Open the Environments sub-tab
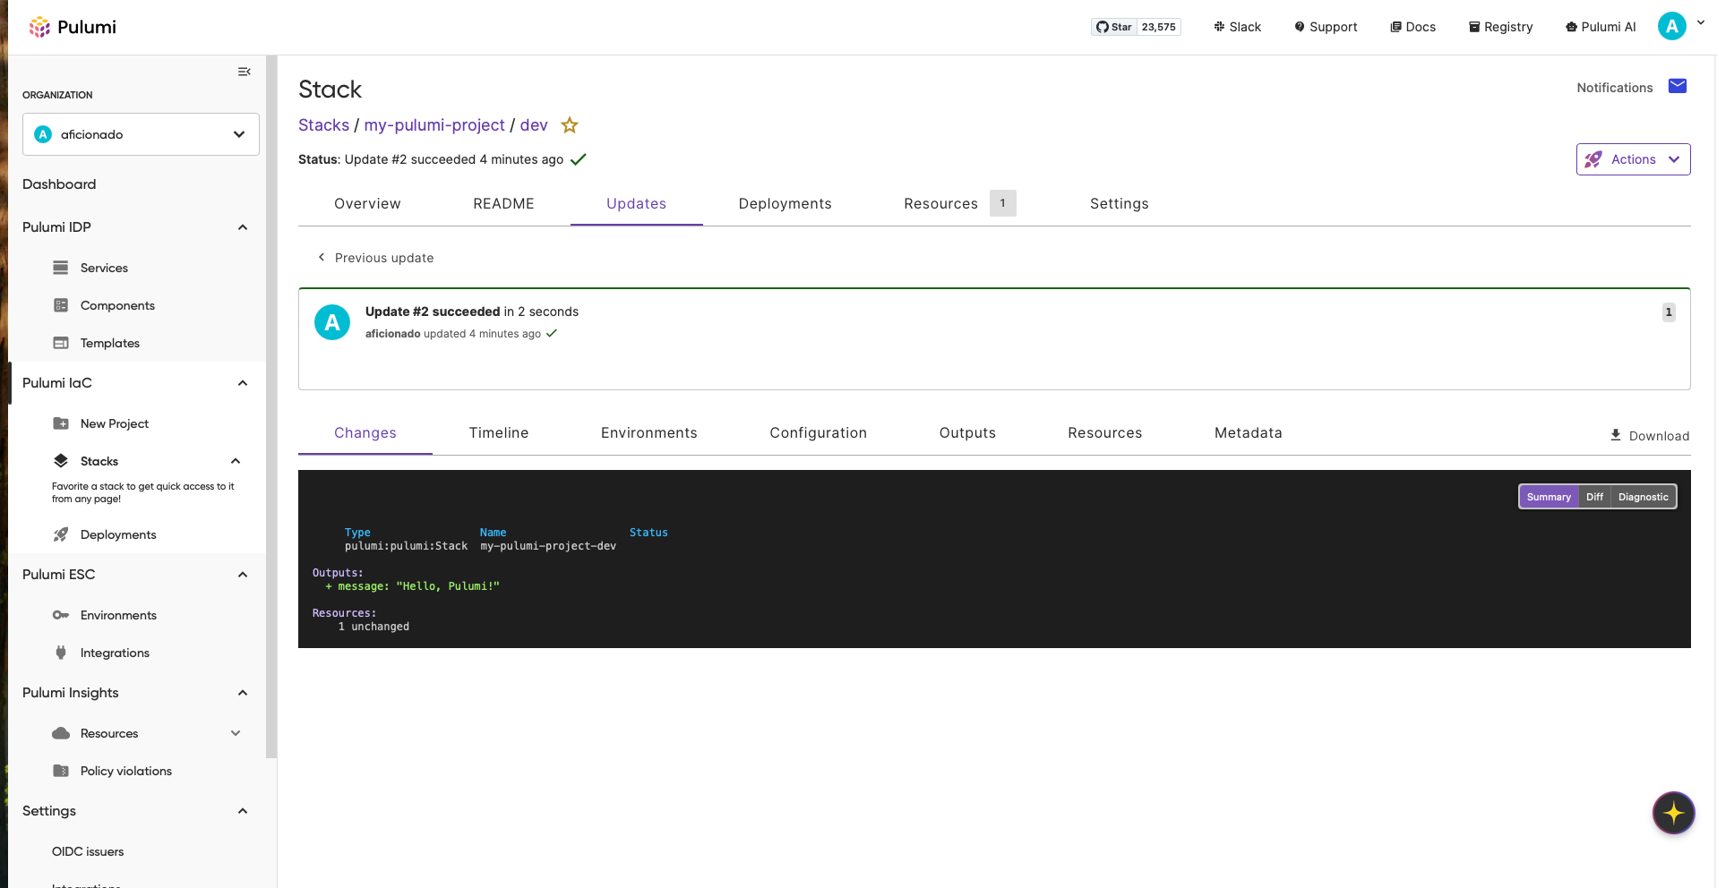Image resolution: width=1717 pixels, height=888 pixels. [649, 433]
